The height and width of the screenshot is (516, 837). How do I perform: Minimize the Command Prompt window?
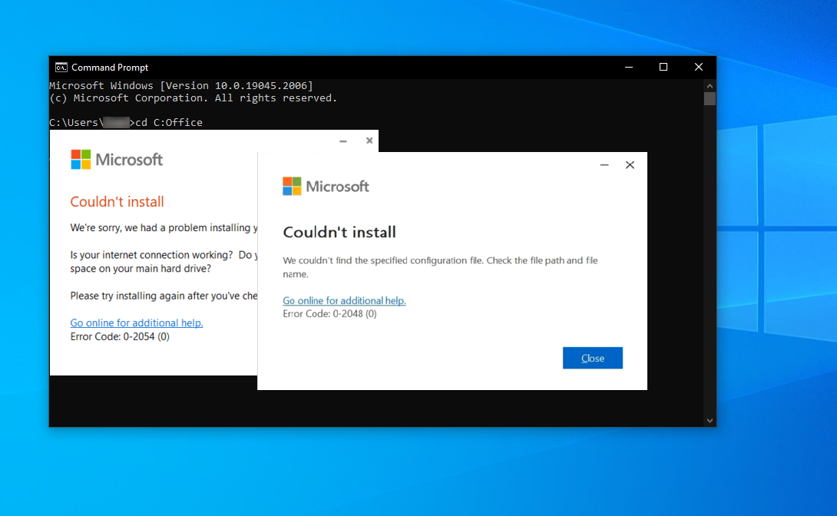(629, 67)
